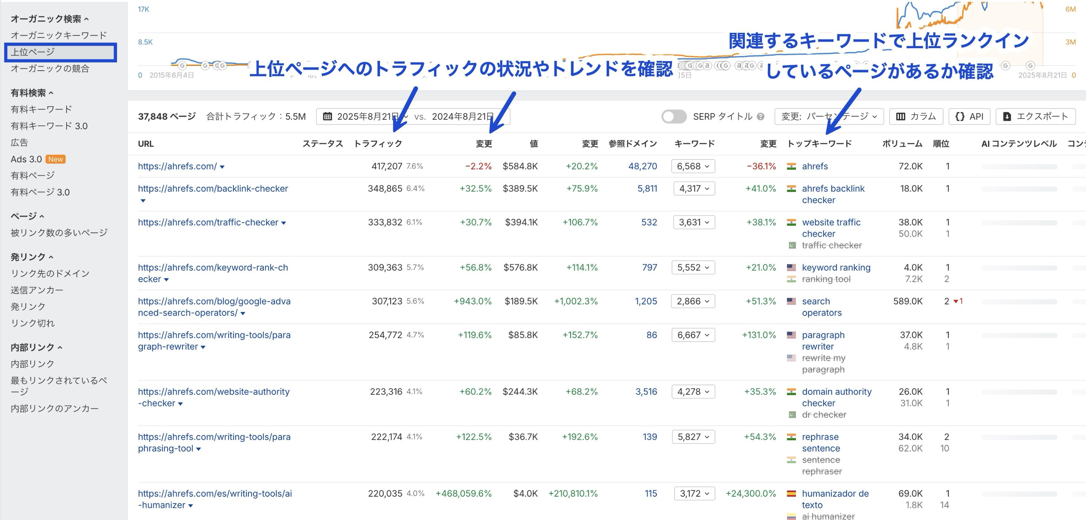1086x520 pixels.
Task: Click the India flag beside the 'ahrefs' keyword
Action: (x=791, y=166)
